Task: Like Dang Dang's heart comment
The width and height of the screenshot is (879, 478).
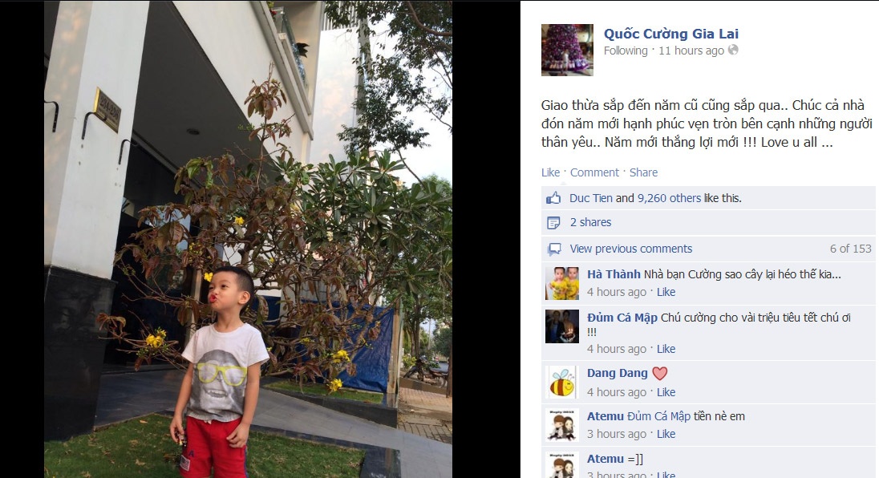Action: (666, 392)
